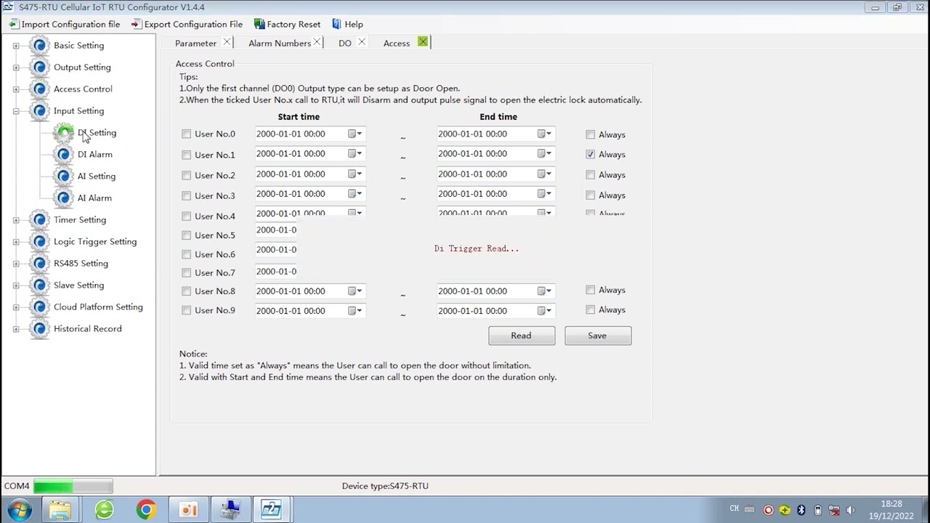Open User No.0 start time calendar dropdown
Screen dimensions: 930x523
click(355, 134)
